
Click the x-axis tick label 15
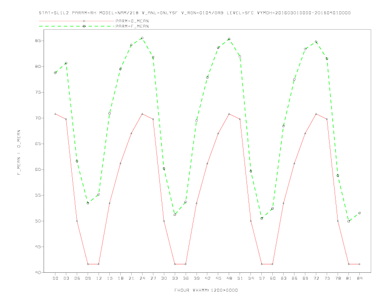109,278
